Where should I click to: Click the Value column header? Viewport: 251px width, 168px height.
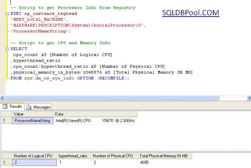[x=33, y=114]
